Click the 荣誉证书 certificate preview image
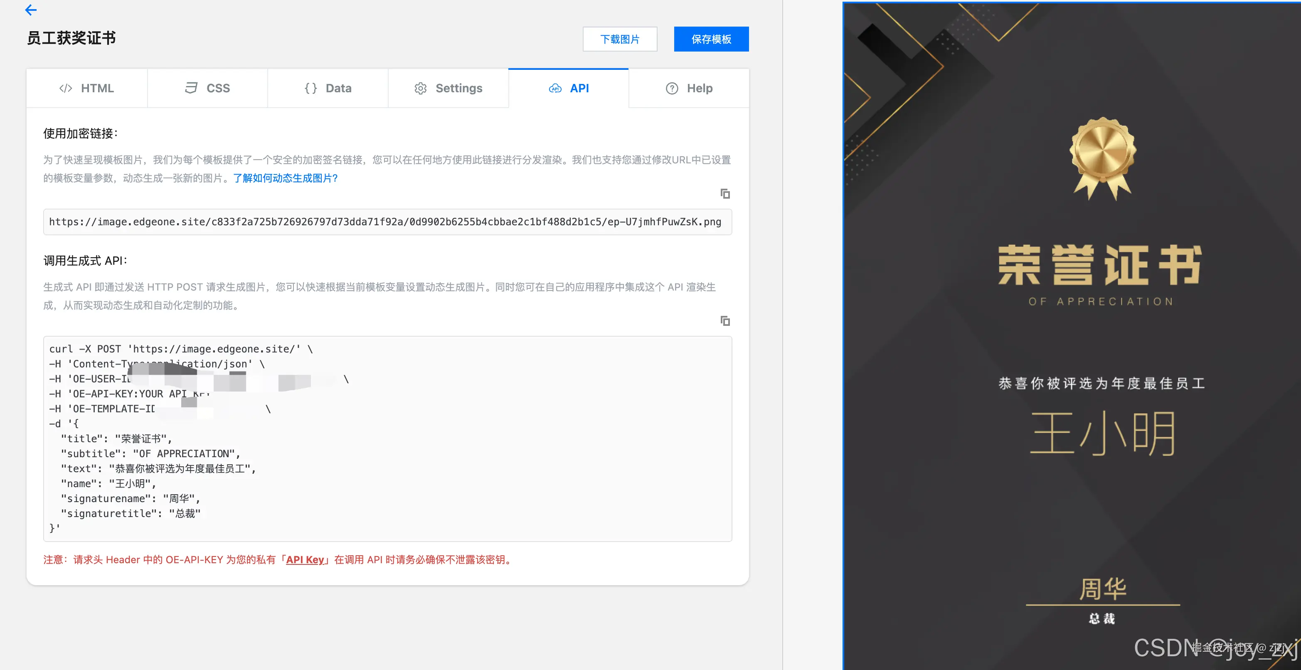The image size is (1301, 670). pyautogui.click(x=1071, y=333)
